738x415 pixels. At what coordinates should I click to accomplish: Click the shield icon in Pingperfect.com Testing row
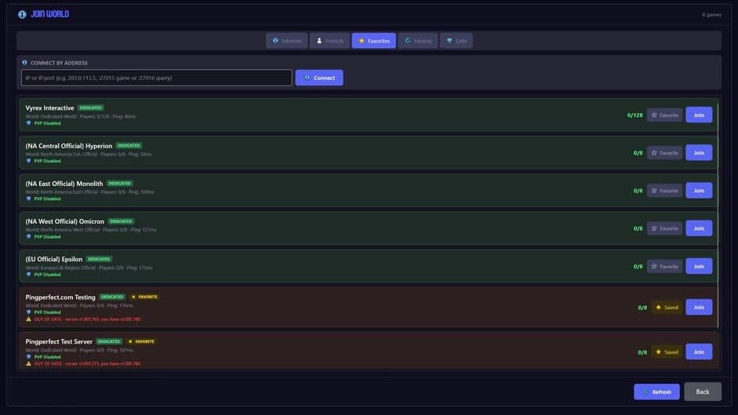click(29, 312)
